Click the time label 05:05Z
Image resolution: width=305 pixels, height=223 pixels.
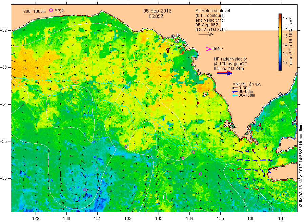coord(156,16)
